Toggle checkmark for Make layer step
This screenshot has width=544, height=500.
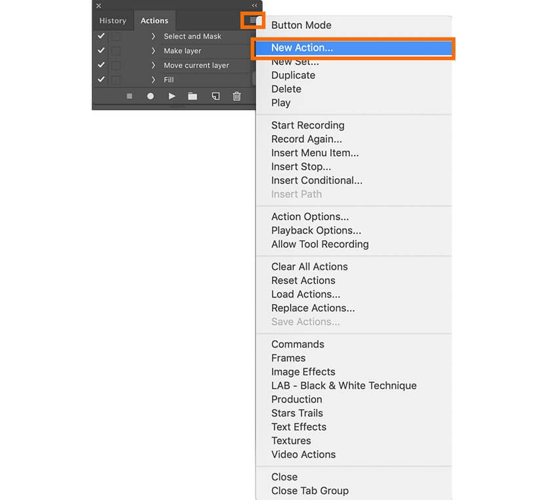tap(101, 51)
